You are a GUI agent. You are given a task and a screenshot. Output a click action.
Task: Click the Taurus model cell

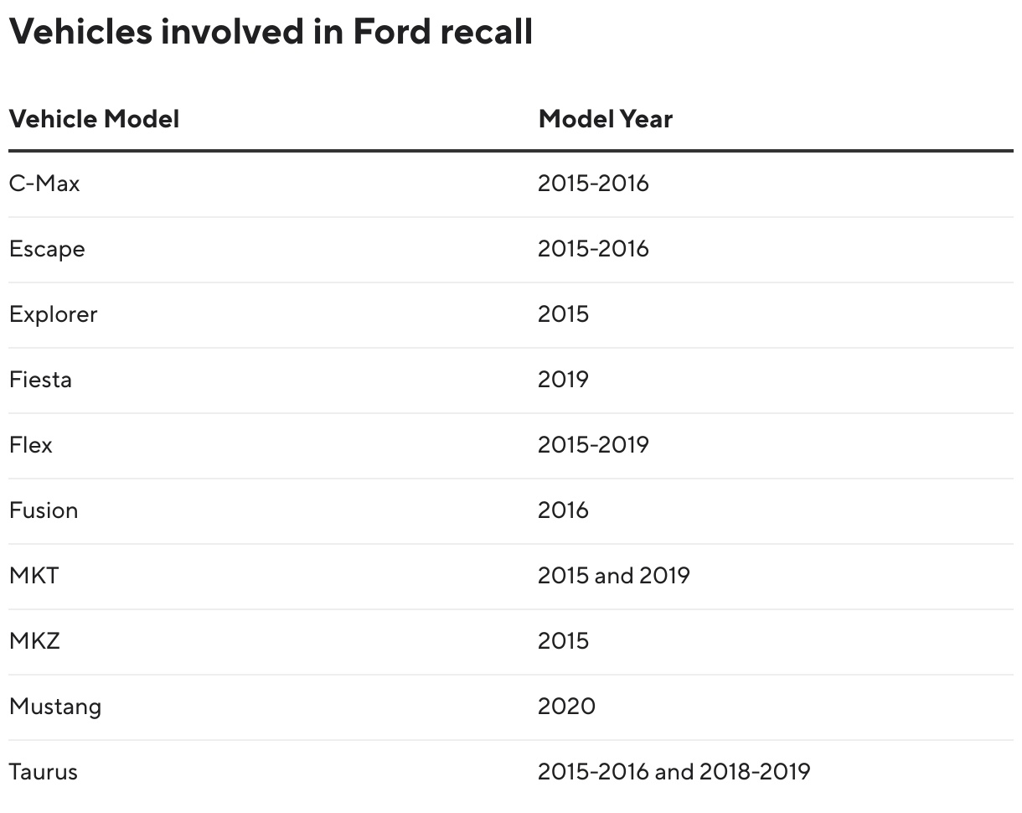(44, 772)
